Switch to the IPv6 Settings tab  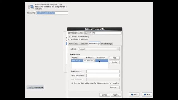pos(107,44)
